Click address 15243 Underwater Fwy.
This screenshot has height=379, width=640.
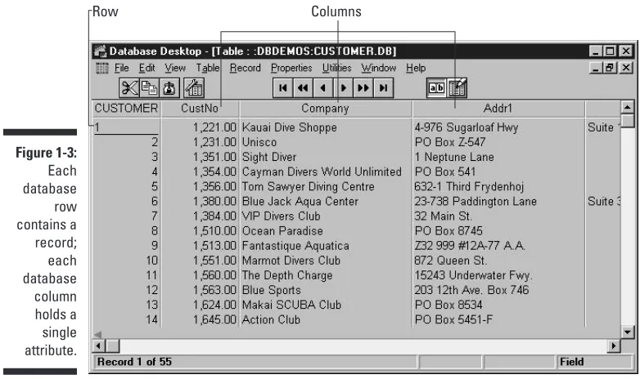click(474, 275)
